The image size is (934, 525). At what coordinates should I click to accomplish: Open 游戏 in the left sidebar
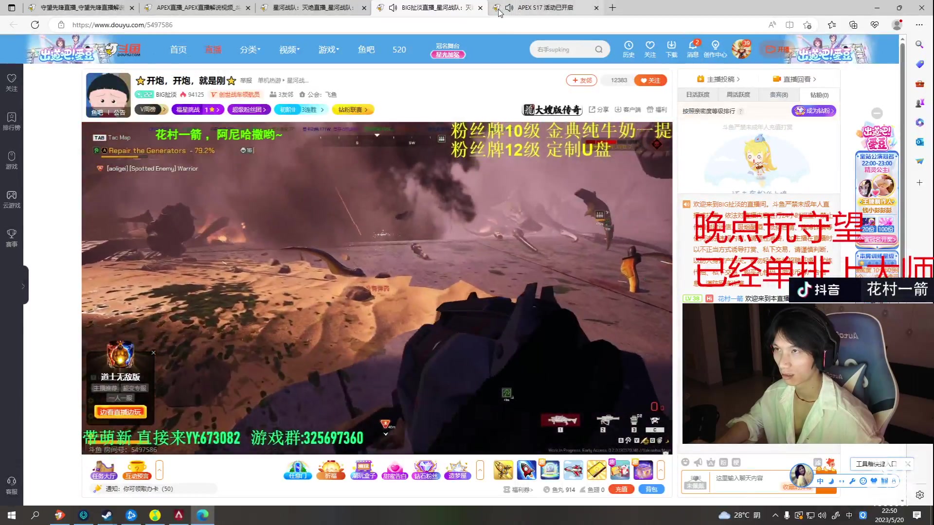click(x=12, y=160)
